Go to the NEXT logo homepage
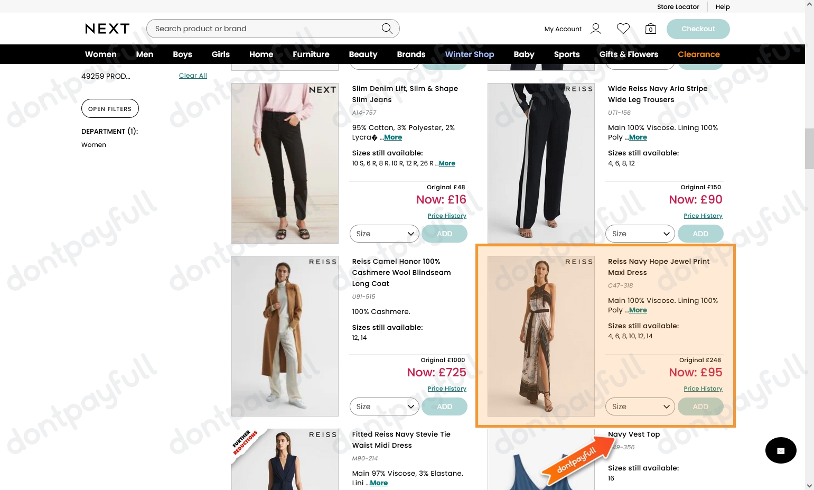Image resolution: width=814 pixels, height=490 pixels. pyautogui.click(x=107, y=29)
